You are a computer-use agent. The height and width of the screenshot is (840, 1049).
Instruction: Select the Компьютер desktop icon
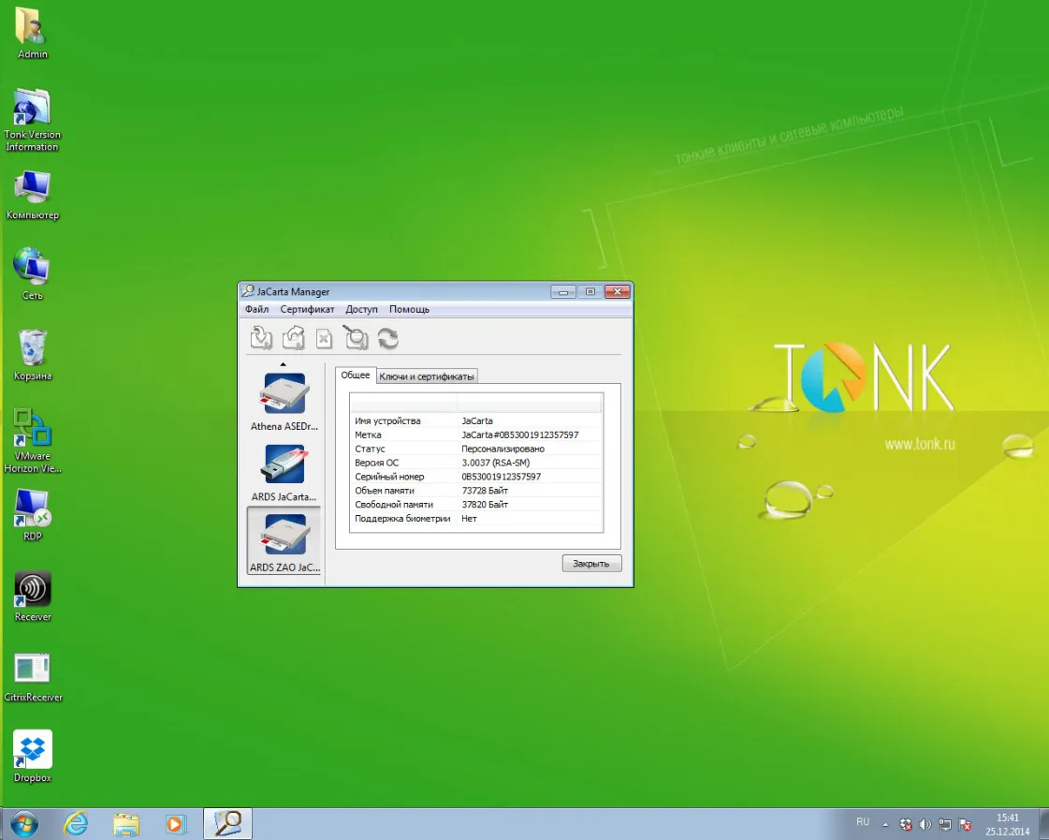[x=32, y=195]
